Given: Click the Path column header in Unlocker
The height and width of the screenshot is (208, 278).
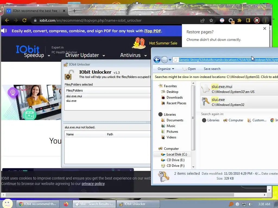Looking at the screenshot, I should [128, 134].
